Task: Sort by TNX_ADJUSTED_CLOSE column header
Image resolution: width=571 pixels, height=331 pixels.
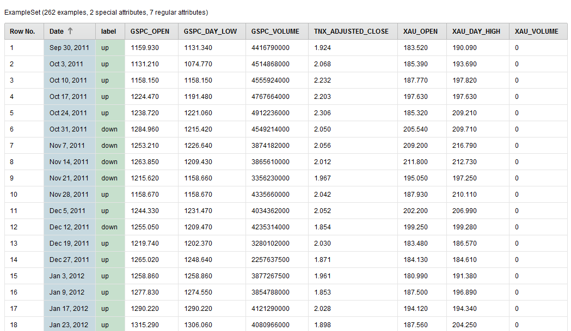Action: (353, 32)
